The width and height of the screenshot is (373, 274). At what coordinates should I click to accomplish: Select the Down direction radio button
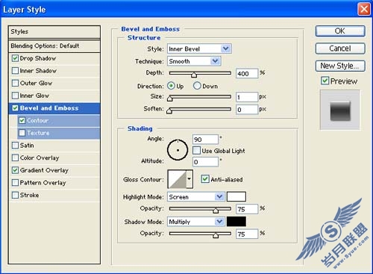[x=197, y=86]
